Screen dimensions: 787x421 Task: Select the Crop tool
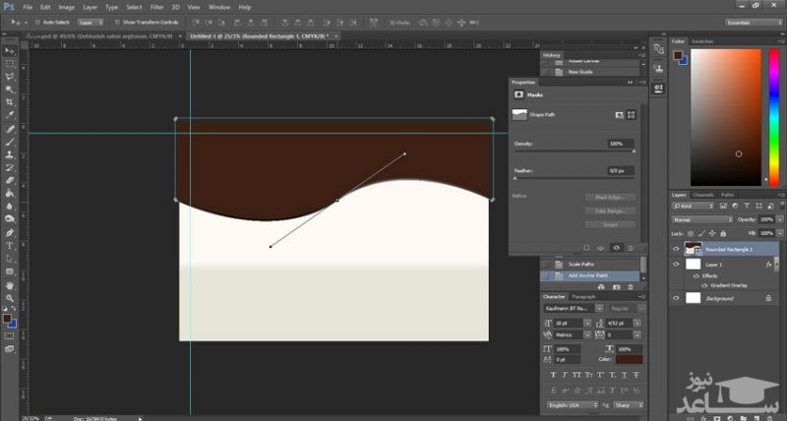pos(10,101)
